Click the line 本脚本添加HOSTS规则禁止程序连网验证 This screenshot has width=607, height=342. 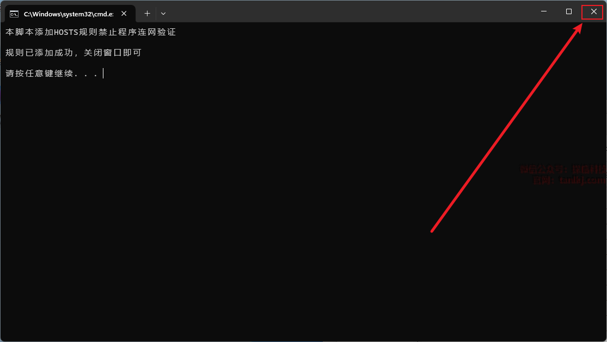pyautogui.click(x=90, y=32)
